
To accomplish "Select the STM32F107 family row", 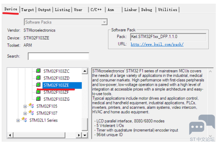I will [47, 113].
